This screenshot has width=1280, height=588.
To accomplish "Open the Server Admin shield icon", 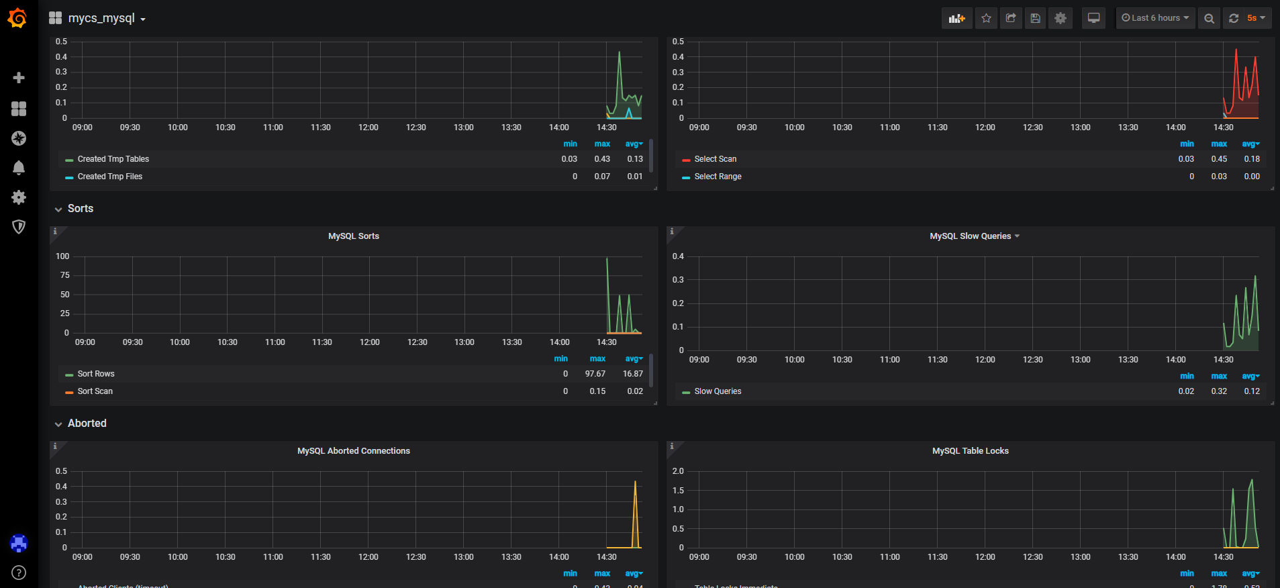I will [19, 227].
